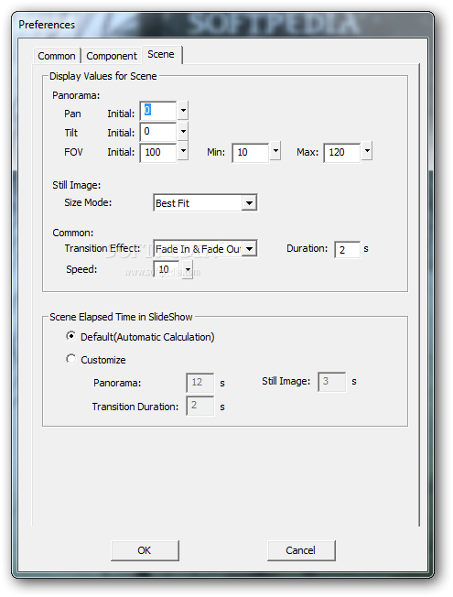Click the Still Image: heading text

coord(77,186)
